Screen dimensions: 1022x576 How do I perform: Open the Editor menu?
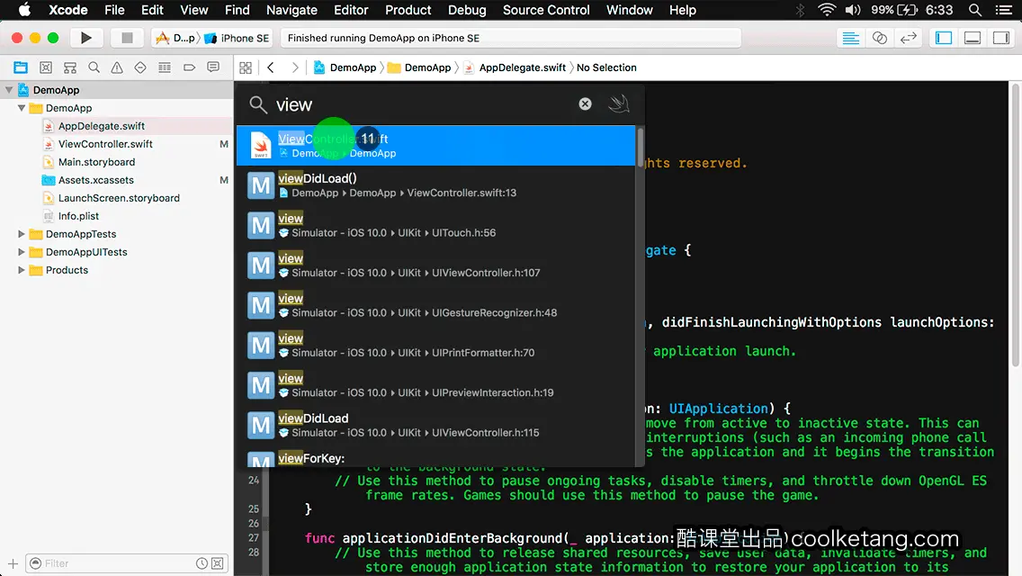pos(351,10)
